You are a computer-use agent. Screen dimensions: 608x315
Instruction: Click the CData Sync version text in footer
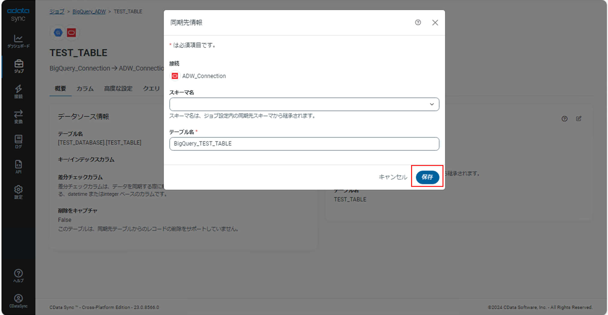(104, 307)
